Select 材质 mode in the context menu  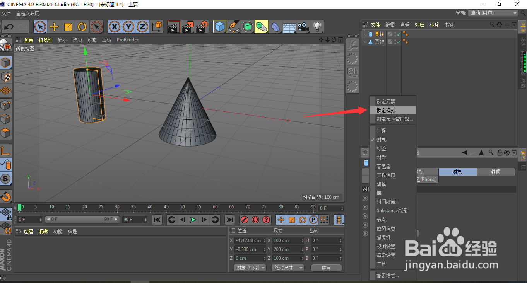(393, 157)
